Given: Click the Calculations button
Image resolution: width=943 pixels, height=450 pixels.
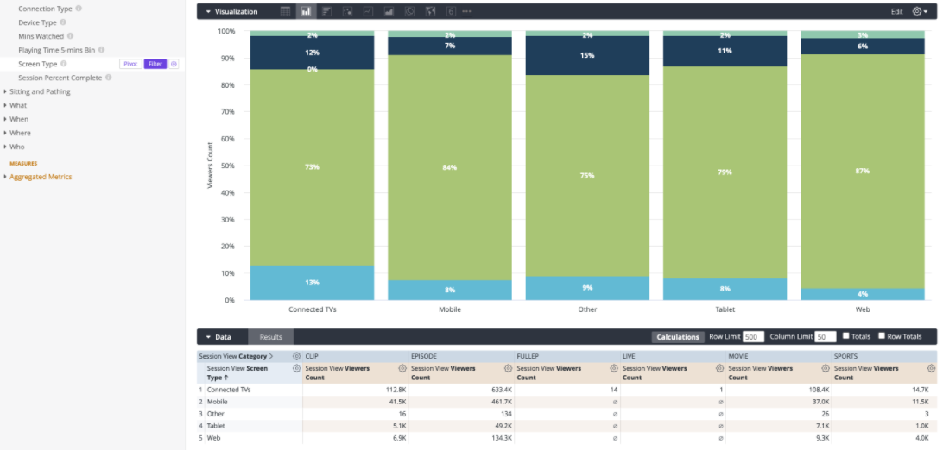Looking at the screenshot, I should point(678,336).
